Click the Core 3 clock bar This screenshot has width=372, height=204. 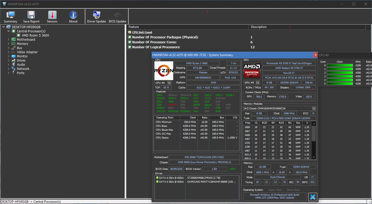point(340,76)
